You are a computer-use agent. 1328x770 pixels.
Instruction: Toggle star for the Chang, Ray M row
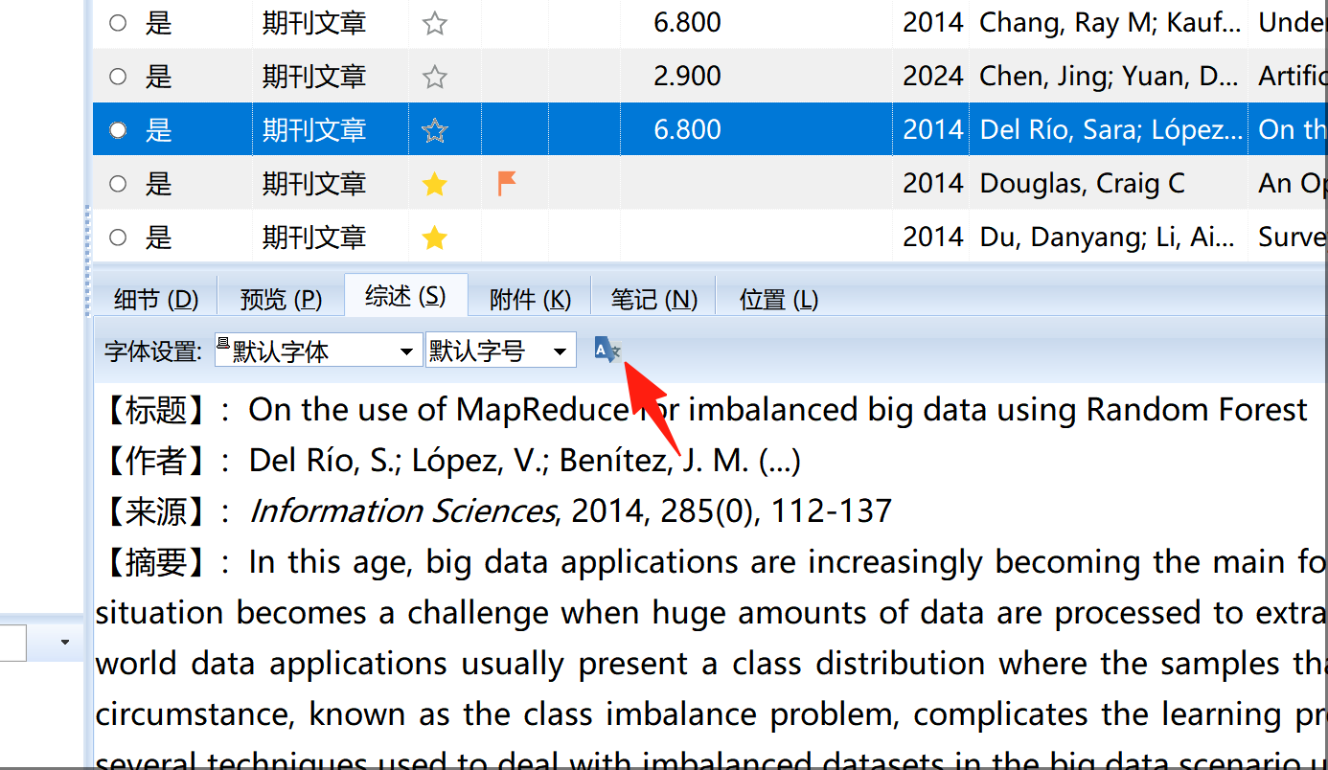435,23
